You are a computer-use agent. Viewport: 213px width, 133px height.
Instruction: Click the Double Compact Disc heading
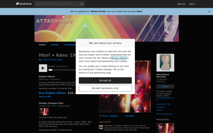[51, 103]
